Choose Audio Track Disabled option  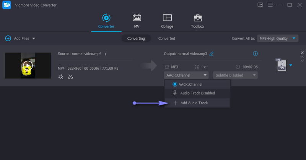click(197, 93)
